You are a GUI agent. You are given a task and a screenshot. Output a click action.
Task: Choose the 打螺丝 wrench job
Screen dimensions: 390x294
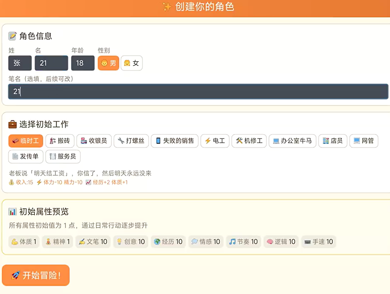[x=131, y=141]
